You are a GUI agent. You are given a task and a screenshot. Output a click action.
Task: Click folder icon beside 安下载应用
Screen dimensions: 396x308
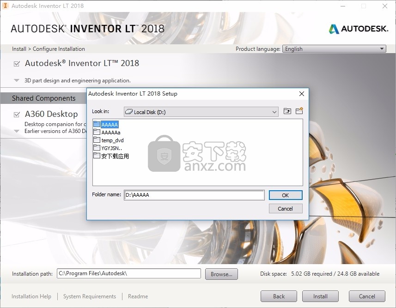coord(97,156)
